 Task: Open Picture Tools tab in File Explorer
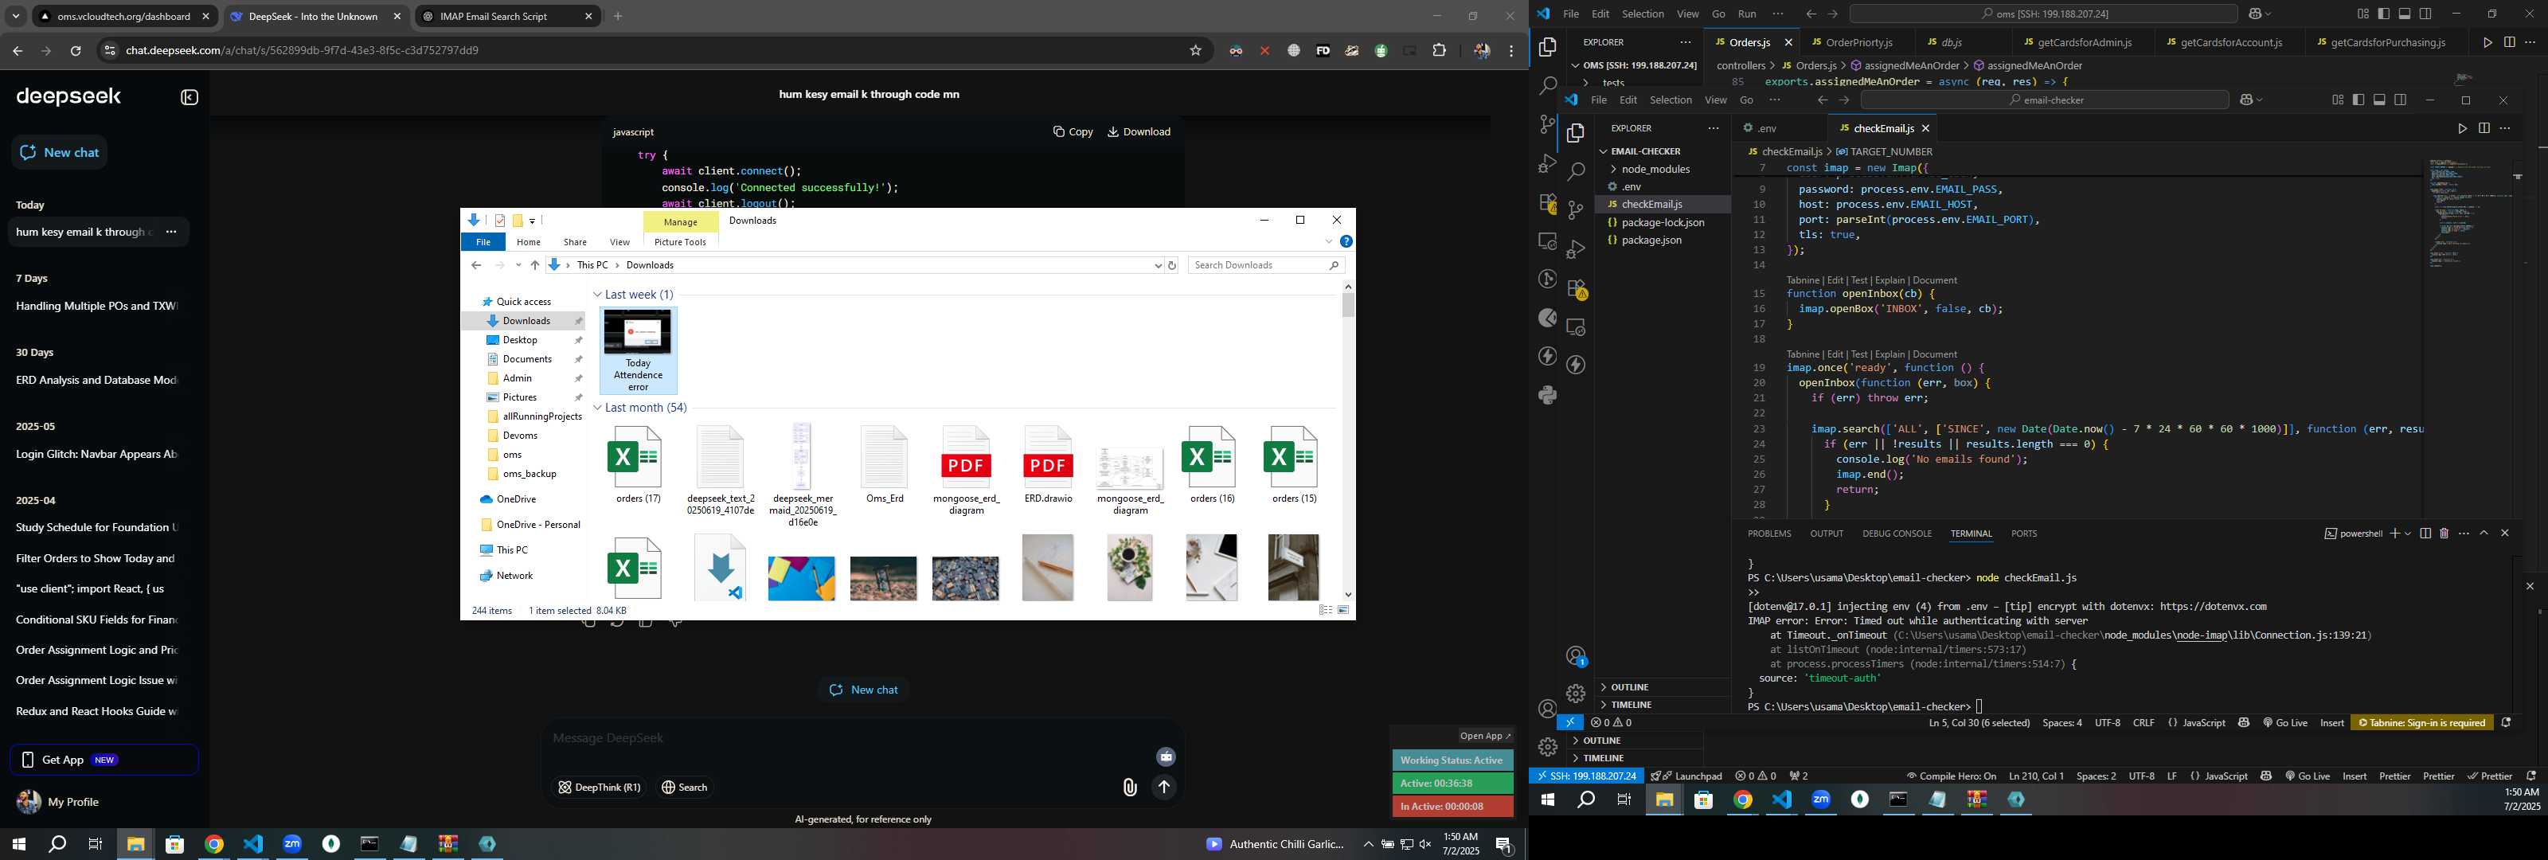pos(681,242)
